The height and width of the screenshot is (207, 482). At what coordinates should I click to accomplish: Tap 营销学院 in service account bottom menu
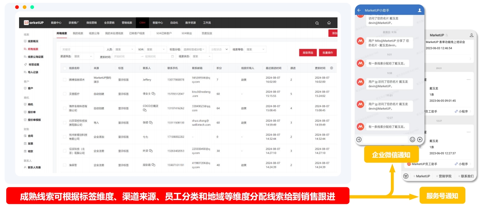[x=445, y=176]
